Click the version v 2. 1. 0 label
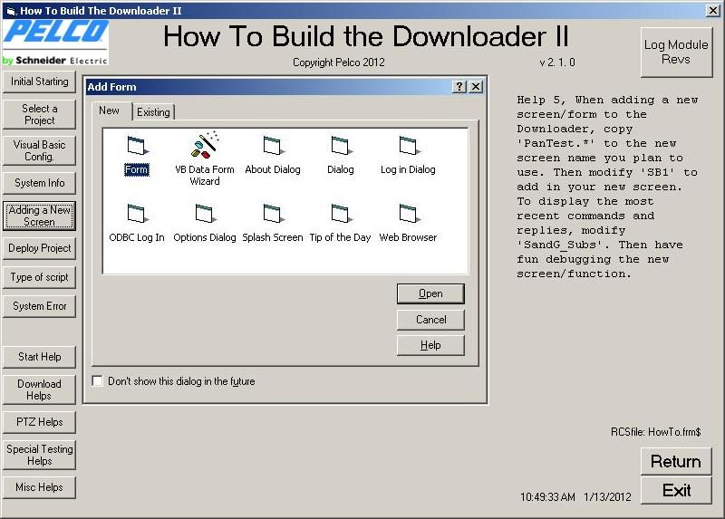The height and width of the screenshot is (519, 725). (x=557, y=62)
